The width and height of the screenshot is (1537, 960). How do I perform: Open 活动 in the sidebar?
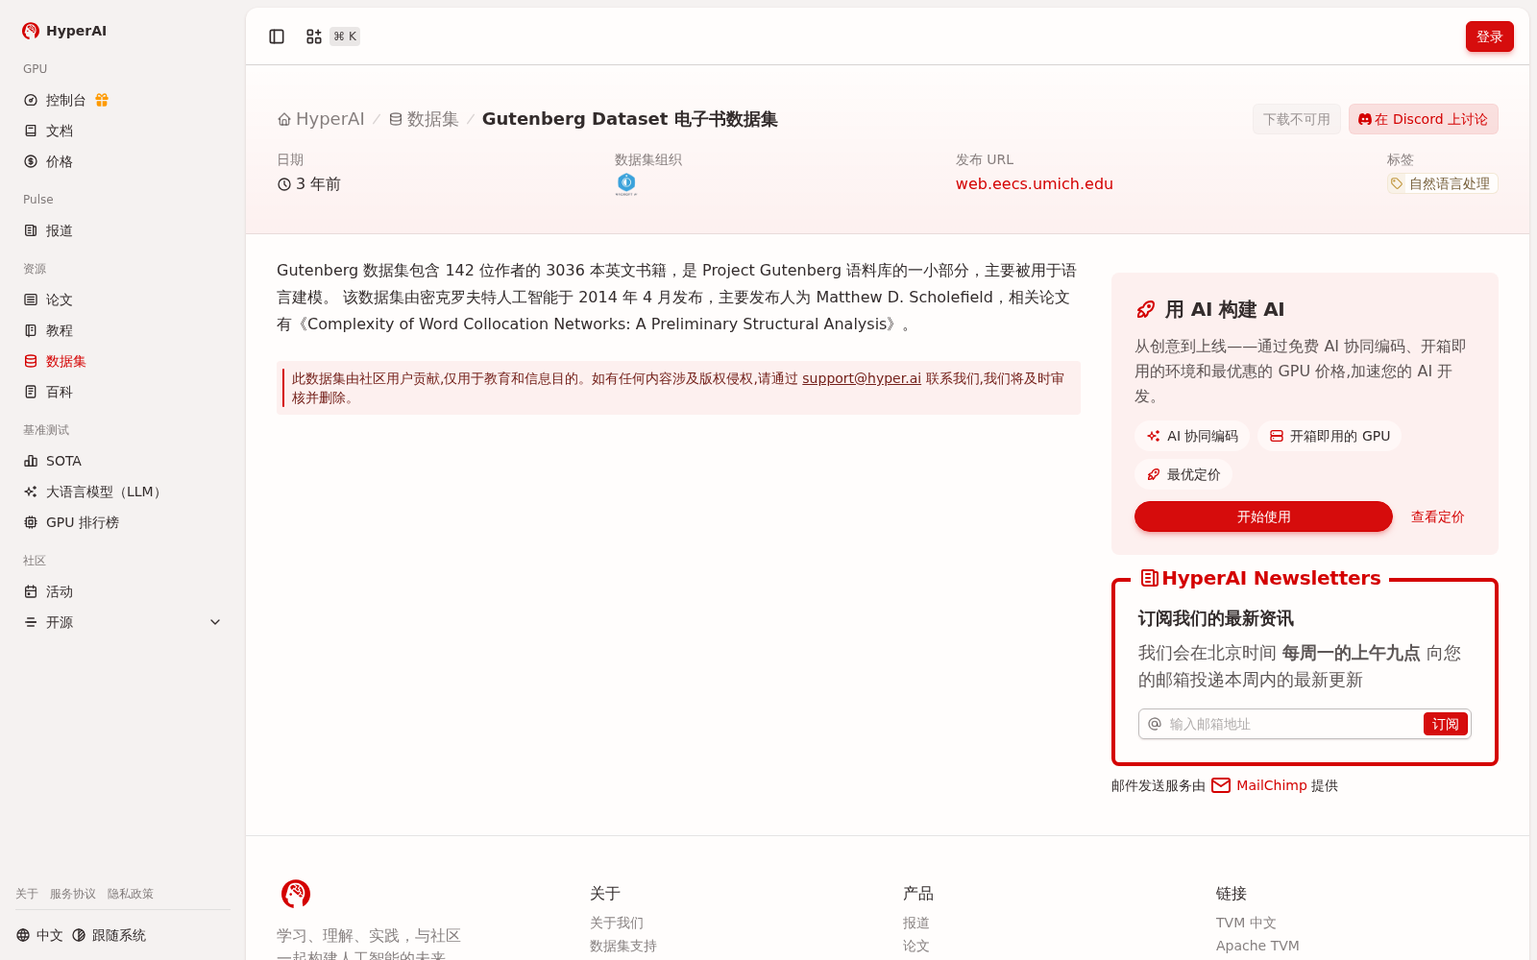pos(123,591)
